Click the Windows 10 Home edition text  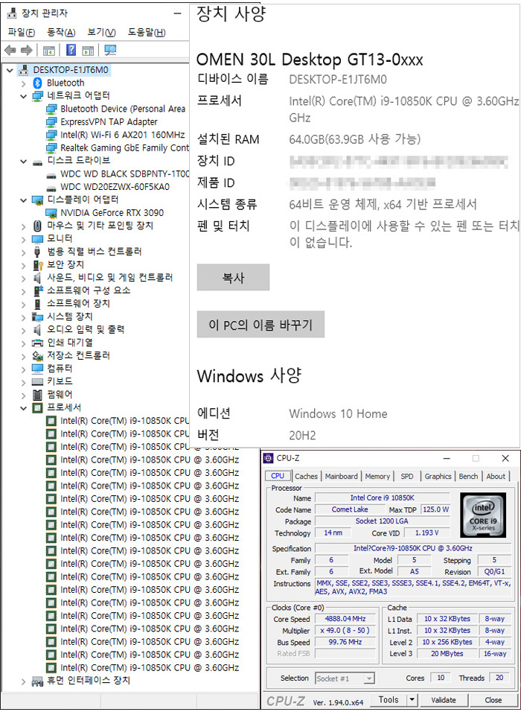[x=338, y=413]
